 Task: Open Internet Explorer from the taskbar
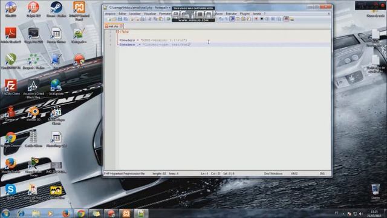tap(21, 213)
